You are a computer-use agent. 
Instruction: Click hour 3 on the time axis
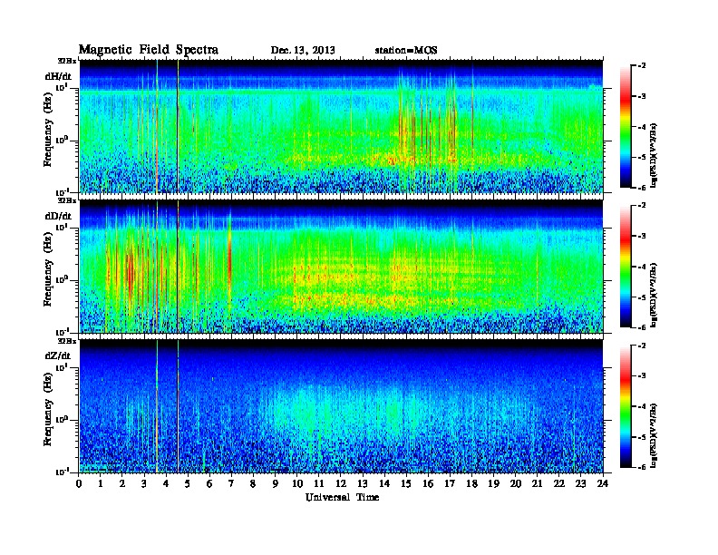point(144,484)
